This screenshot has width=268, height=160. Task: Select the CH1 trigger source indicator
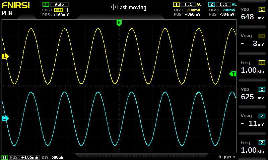pyautogui.click(x=59, y=10)
